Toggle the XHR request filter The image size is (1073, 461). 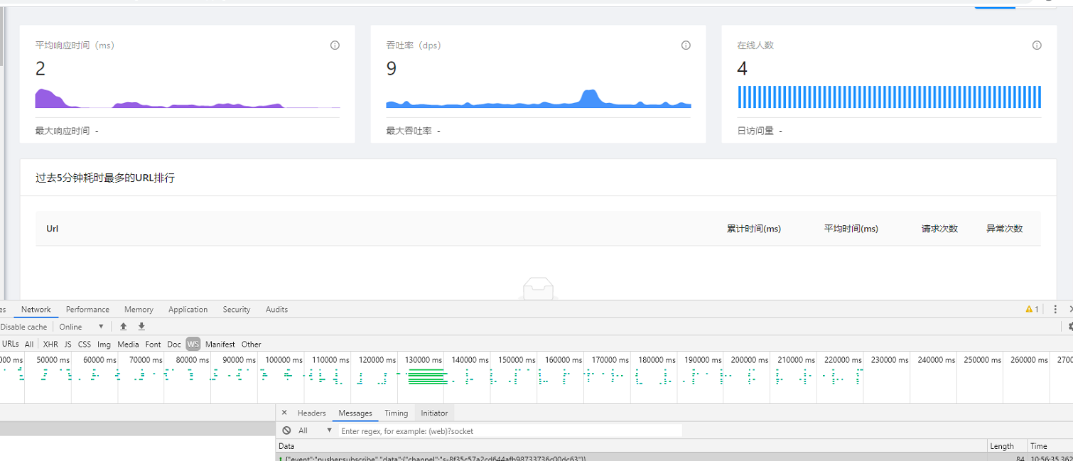tap(50, 345)
